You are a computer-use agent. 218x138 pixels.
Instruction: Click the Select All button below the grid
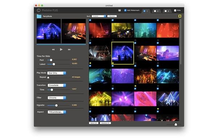[94, 123]
